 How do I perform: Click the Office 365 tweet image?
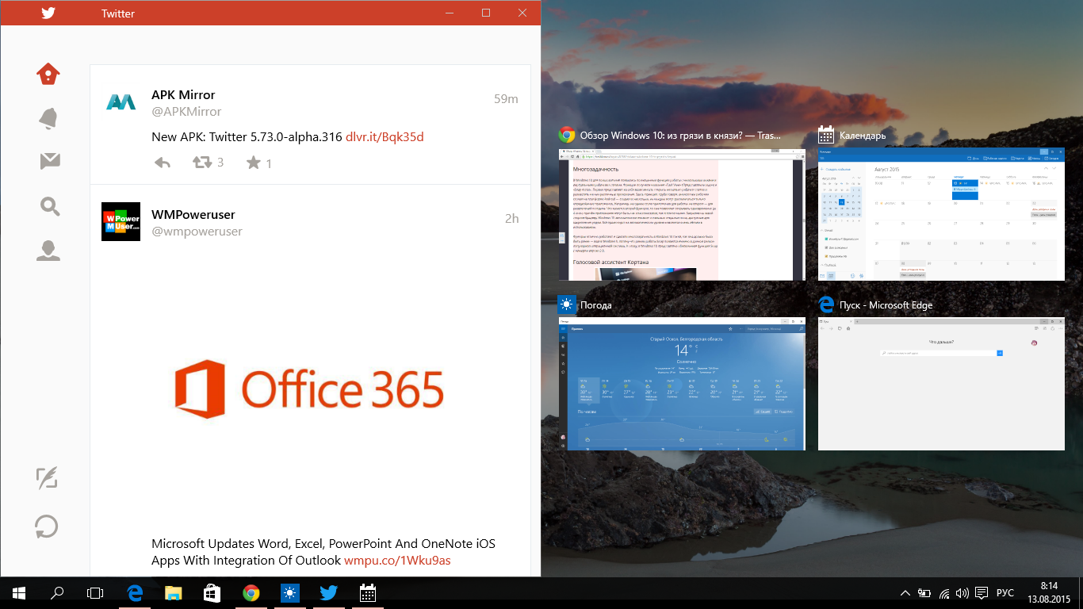point(309,389)
